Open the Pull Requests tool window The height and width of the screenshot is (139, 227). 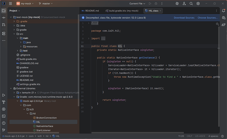click(x=4, y=25)
